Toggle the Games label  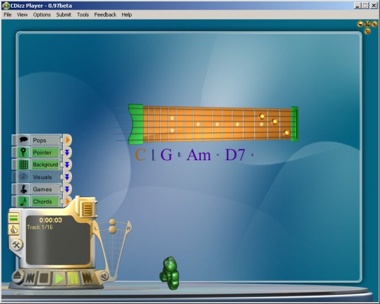pyautogui.click(x=44, y=189)
